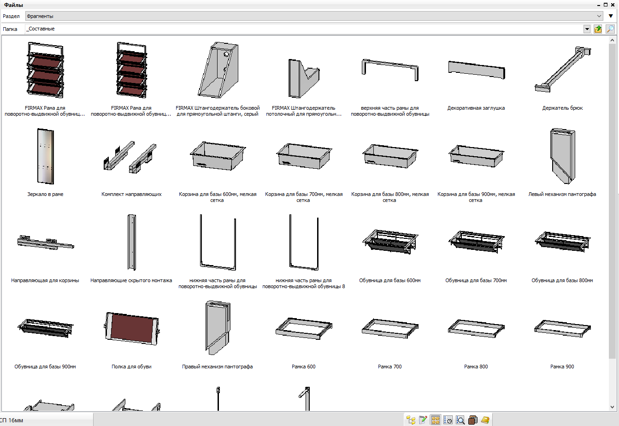The height and width of the screenshot is (426, 619).
Task: Open the materials swatches icon
Action: (473, 420)
